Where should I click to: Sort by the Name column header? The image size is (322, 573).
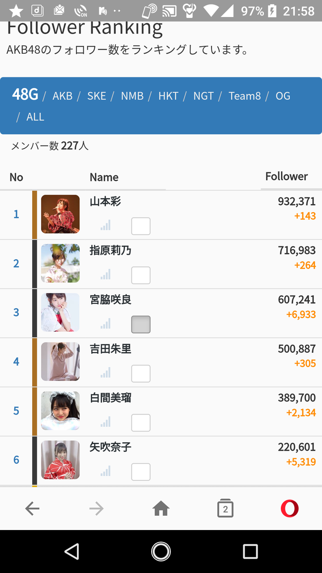(x=104, y=177)
